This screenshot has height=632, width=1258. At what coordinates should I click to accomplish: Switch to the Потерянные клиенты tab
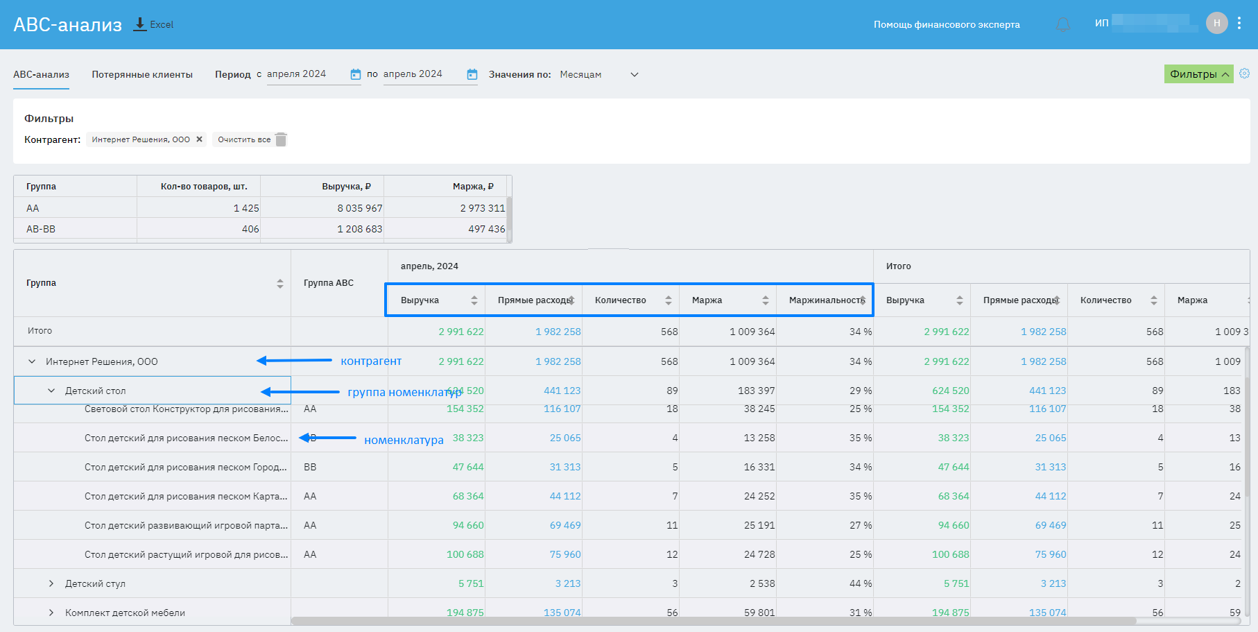(x=142, y=74)
